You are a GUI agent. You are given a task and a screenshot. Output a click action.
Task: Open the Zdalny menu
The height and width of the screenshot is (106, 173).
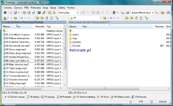click(62, 8)
